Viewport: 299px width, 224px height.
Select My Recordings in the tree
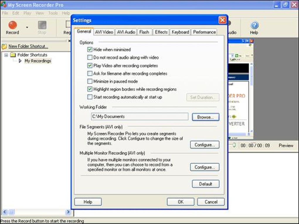coord(38,61)
